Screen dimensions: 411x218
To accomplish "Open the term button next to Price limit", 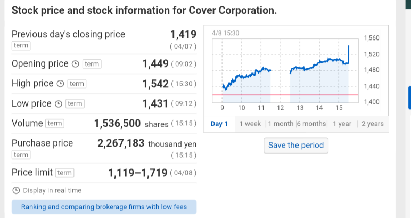I will tap(65, 173).
